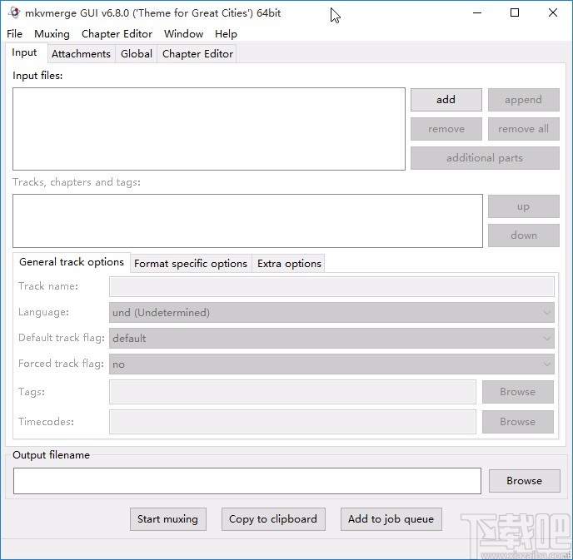Expand the Default track flag dropdown
The image size is (573, 560).
tap(331, 338)
